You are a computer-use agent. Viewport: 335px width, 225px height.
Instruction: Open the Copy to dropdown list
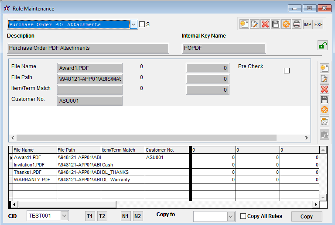231,216
